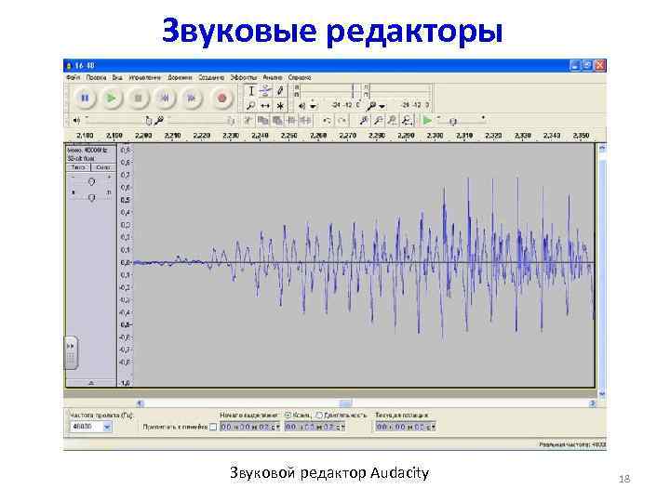
Task: Collapse the track with bottom triangle button
Action: (90, 383)
